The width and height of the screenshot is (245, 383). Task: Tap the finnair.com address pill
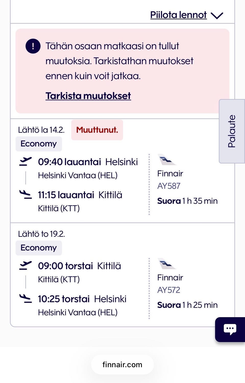coord(122,365)
